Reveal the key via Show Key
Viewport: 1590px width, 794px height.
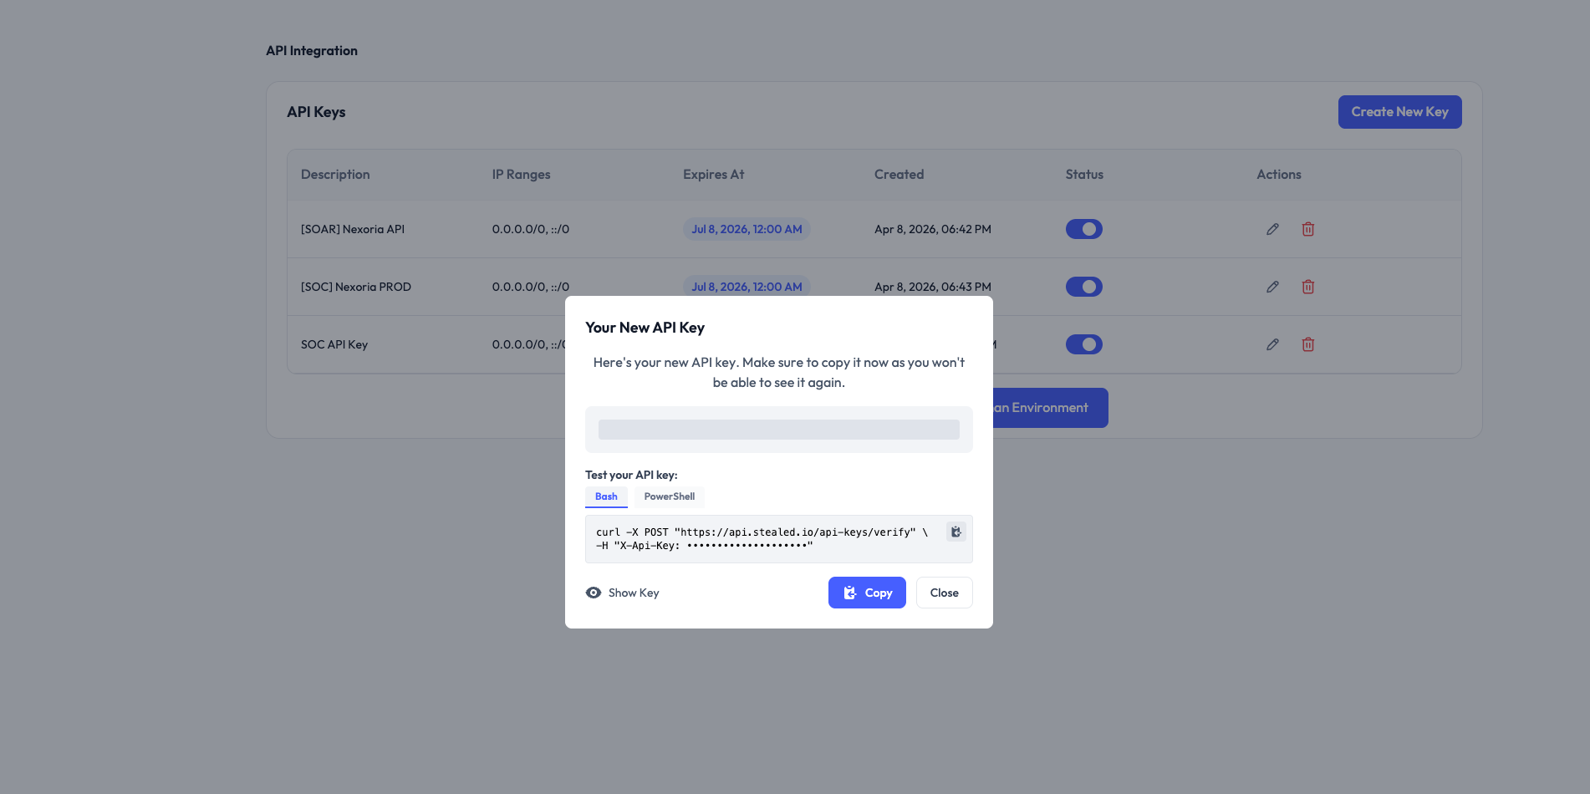coord(633,592)
